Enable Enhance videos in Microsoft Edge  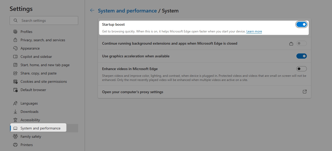(301, 69)
